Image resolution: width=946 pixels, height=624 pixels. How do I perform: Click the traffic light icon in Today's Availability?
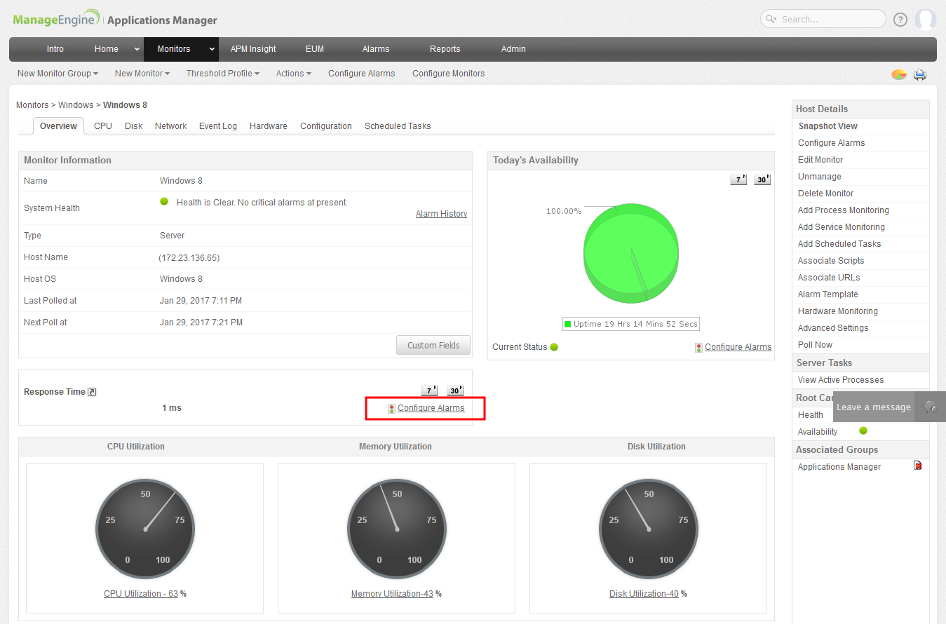(698, 348)
